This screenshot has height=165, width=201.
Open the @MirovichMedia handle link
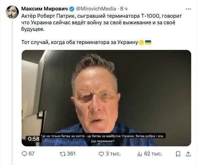click(96, 9)
